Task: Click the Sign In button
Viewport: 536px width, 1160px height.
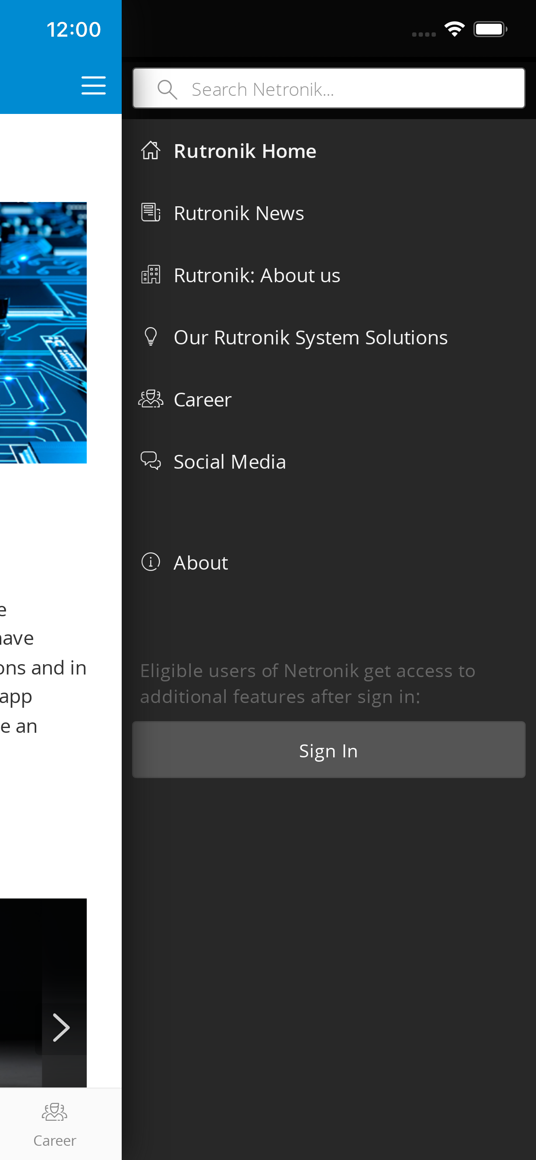Action: (328, 750)
